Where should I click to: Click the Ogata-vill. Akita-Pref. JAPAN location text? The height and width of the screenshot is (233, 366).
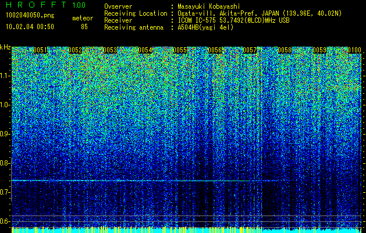click(x=260, y=13)
